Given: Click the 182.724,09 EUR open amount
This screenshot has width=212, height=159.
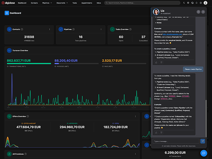Looking at the screenshot, I should click(116, 127).
